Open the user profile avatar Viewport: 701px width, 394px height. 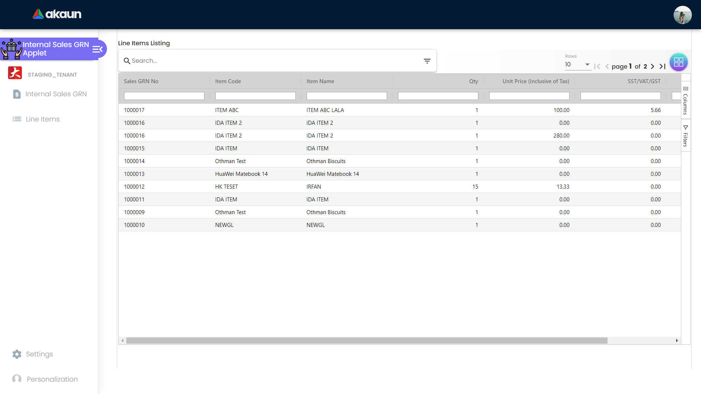pos(682,15)
